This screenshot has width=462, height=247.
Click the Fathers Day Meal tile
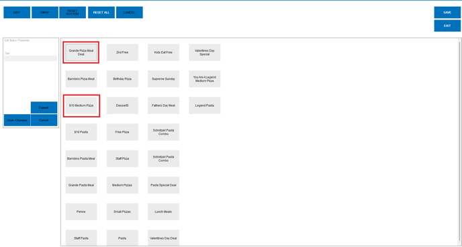(x=164, y=105)
